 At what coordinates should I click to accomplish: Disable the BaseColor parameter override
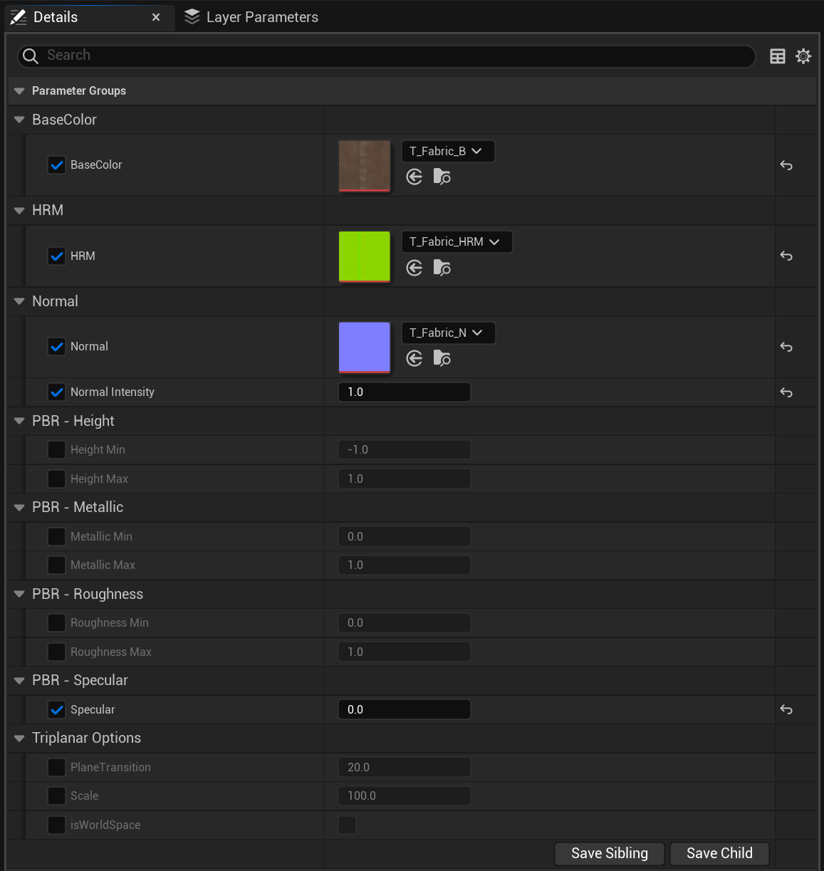coord(56,165)
